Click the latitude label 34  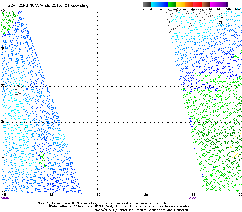tap(3, 122)
